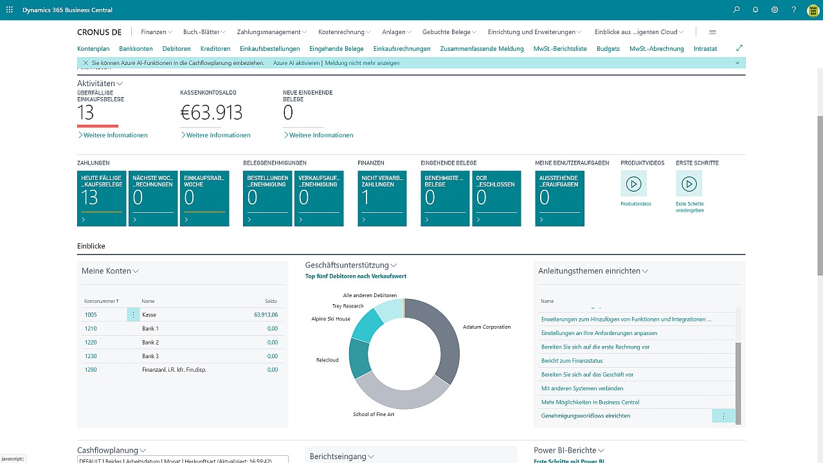The image size is (823, 463).
Task: Expand the notification bar chevron
Action: click(x=737, y=63)
